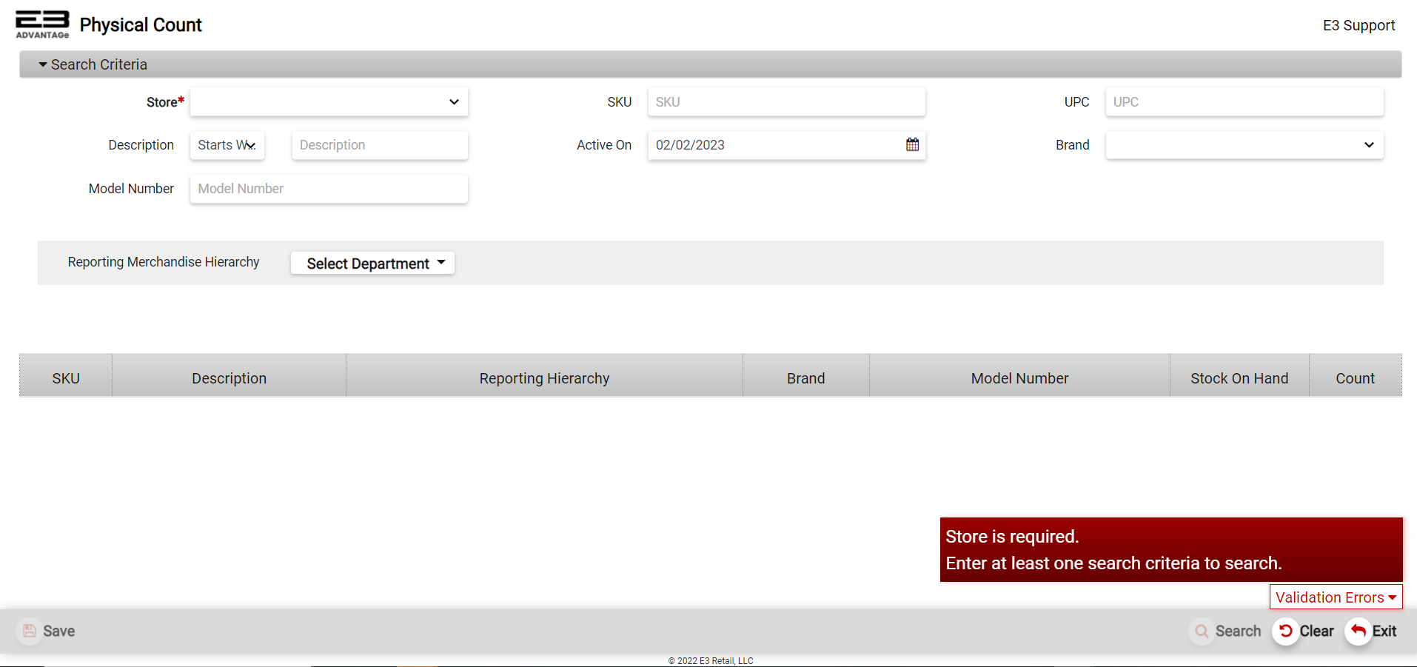Screen dimensions: 1417x667
Task: Click the Clear reset arrow icon
Action: coord(1286,631)
